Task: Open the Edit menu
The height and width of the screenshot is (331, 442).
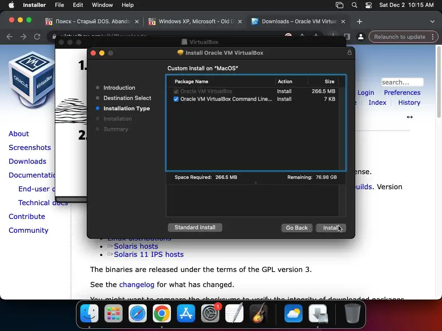Action: click(78, 5)
